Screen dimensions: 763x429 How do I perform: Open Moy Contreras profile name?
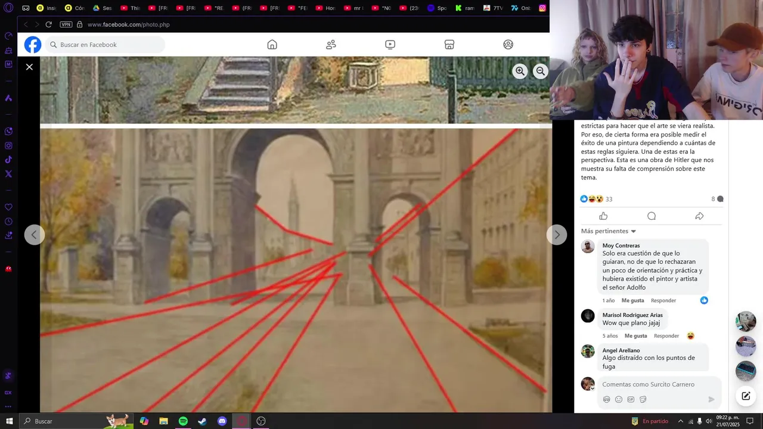point(621,245)
